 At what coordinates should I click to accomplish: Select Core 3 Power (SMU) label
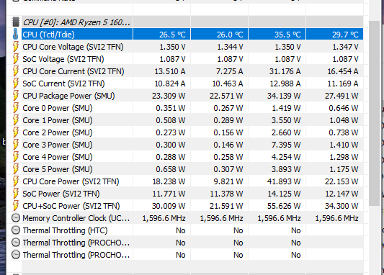pyautogui.click(x=58, y=145)
